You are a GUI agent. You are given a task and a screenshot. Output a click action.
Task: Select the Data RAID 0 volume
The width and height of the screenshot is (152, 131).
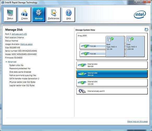(135, 46)
